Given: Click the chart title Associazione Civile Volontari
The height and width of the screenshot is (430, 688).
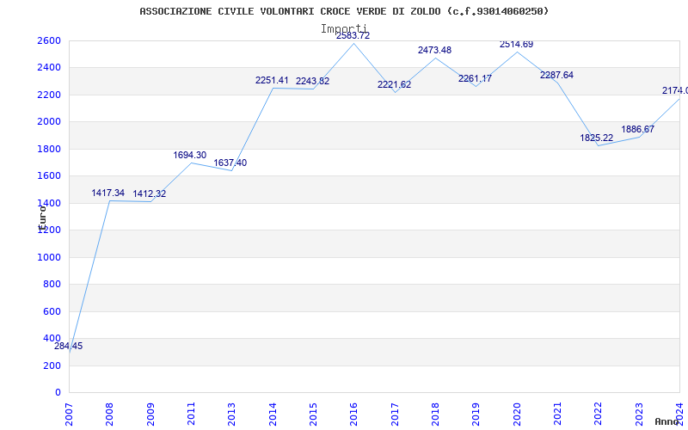Looking at the screenshot, I should click(344, 11).
